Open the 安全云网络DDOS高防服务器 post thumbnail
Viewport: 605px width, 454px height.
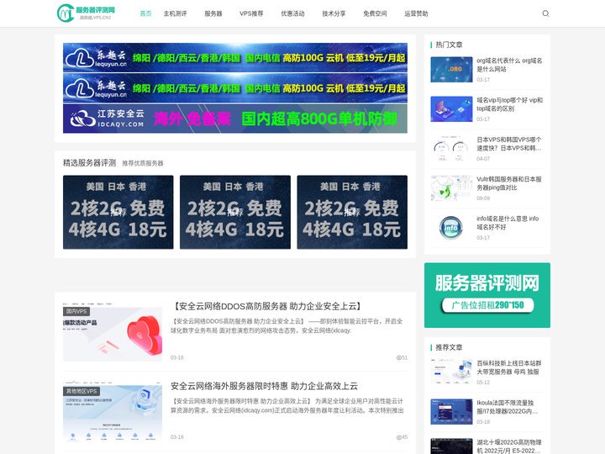(x=113, y=332)
